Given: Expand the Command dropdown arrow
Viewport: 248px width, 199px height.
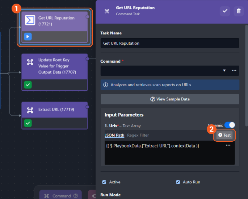Looking at the screenshot, I should pos(224,71).
